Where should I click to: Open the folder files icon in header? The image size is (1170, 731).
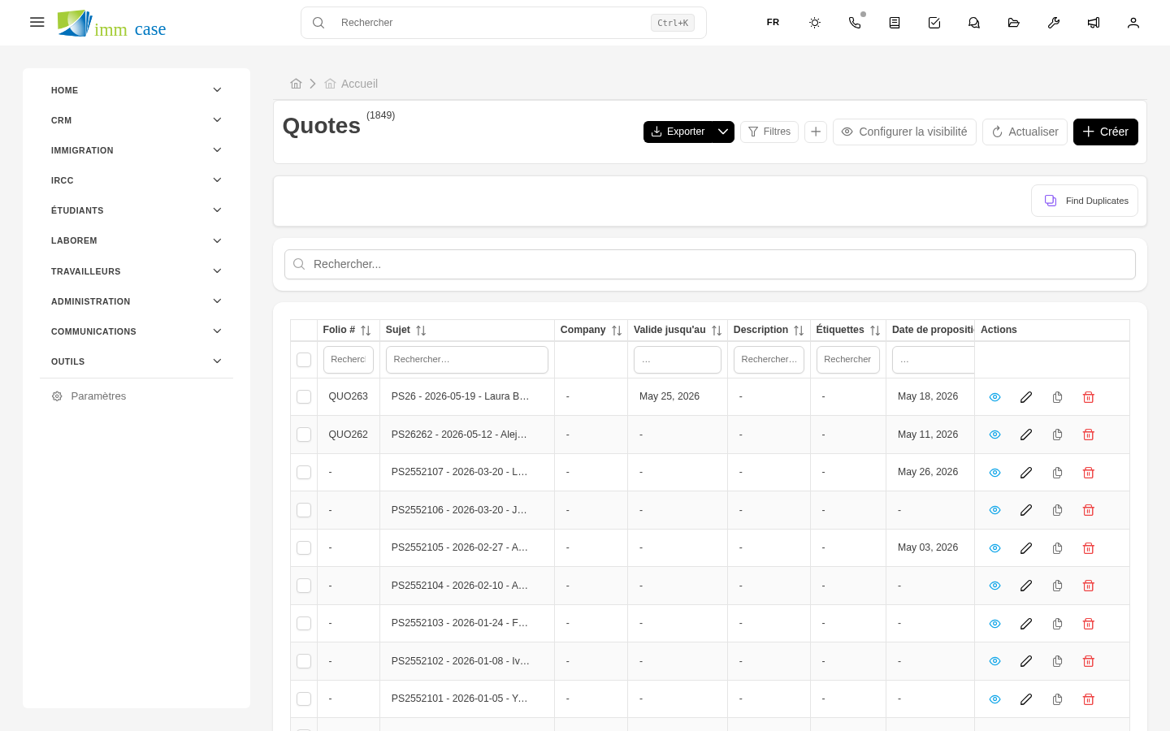click(x=1014, y=23)
